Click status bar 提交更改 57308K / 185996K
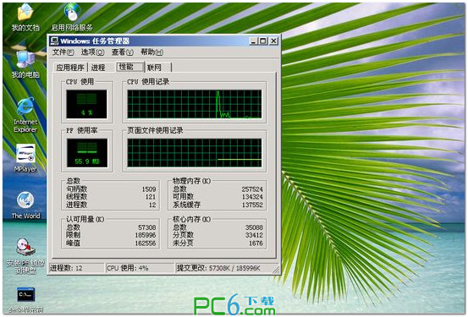The width and height of the screenshot is (468, 317). click(x=224, y=268)
